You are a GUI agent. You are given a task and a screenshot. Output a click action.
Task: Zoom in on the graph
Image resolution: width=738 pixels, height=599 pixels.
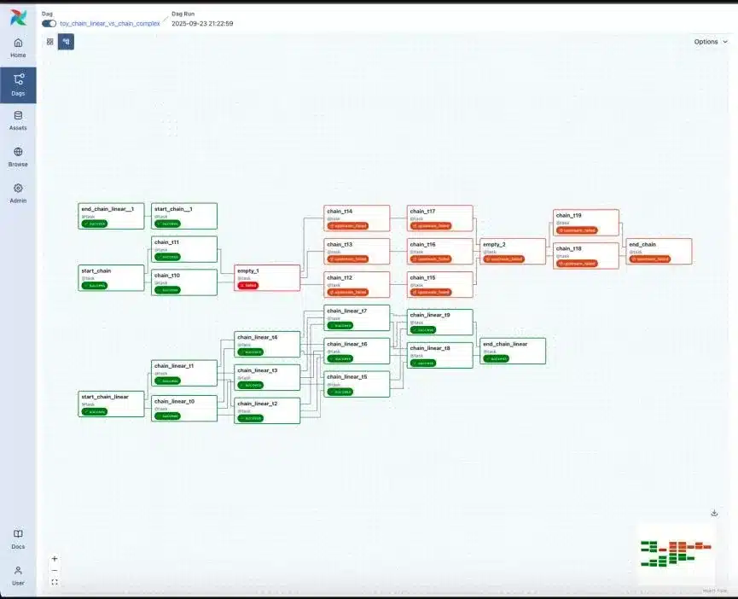pos(55,559)
